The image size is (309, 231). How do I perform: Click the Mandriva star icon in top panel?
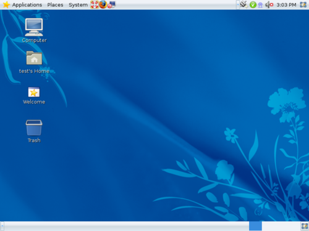[x=6, y=4]
